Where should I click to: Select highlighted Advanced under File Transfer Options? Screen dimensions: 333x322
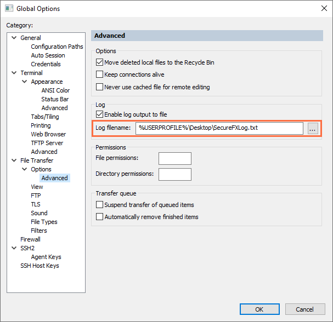pos(54,178)
